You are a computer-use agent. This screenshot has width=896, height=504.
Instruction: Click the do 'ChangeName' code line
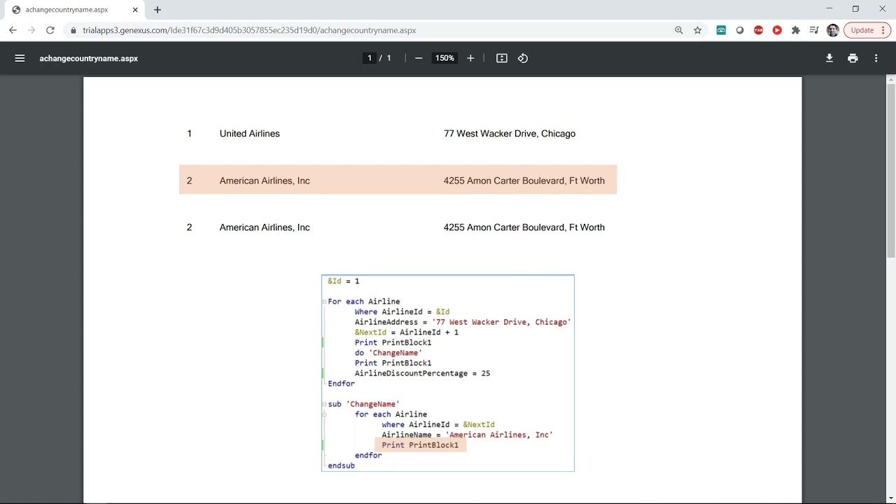click(x=388, y=353)
